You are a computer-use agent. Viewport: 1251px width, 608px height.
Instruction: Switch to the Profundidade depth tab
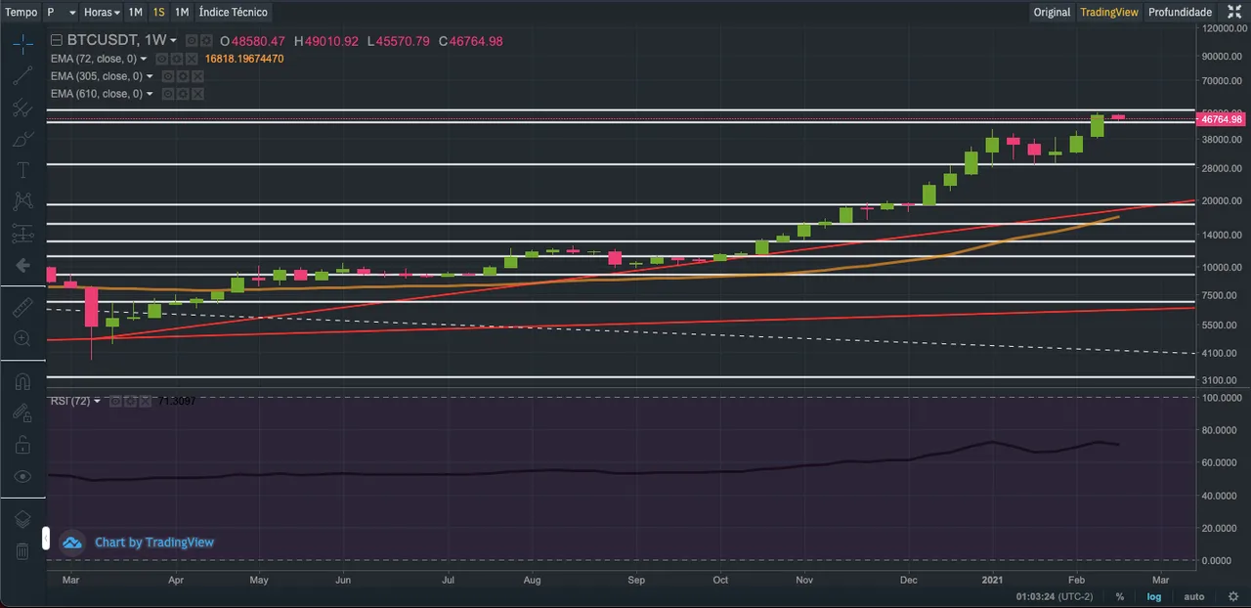tap(1180, 12)
